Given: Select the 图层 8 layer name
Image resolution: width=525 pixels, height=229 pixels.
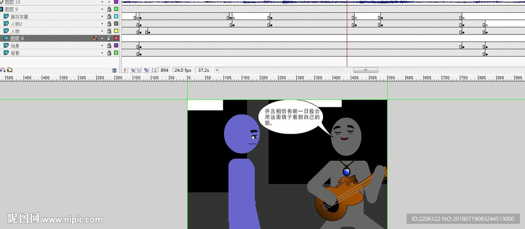Looking at the screenshot, I should pos(17,39).
